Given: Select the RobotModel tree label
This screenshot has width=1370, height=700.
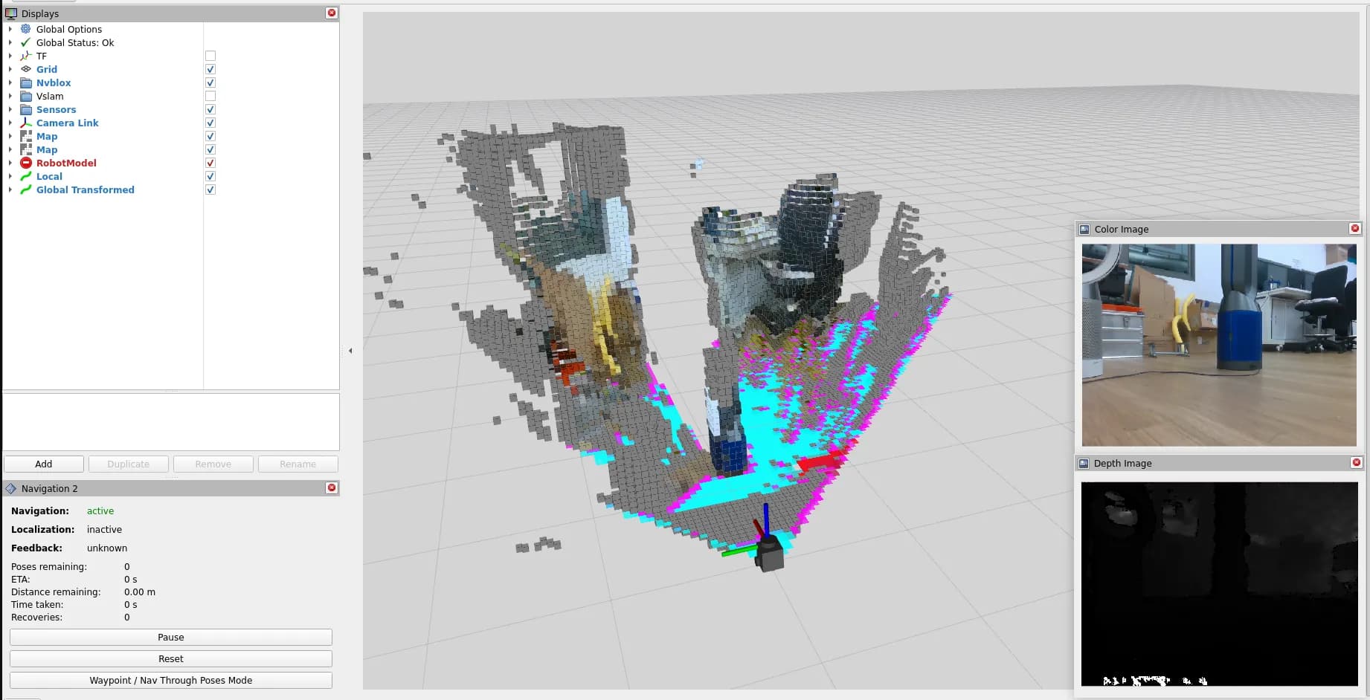Looking at the screenshot, I should (x=66, y=163).
